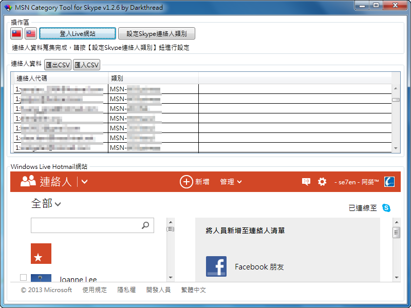Click the © 2013 Microsoft footer text

[46, 290]
